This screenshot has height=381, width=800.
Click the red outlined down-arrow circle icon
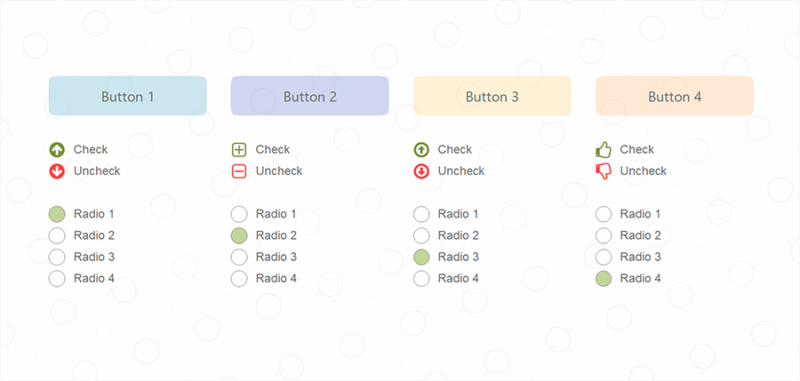click(421, 171)
